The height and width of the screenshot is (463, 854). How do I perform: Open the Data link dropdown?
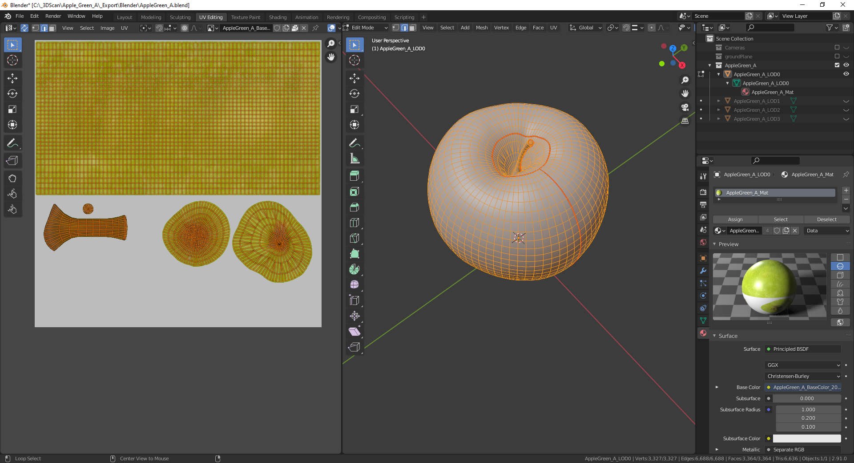pyautogui.click(x=827, y=231)
